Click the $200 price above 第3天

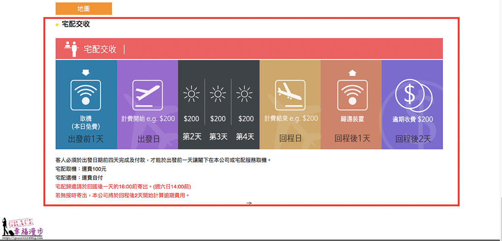coord(218,119)
